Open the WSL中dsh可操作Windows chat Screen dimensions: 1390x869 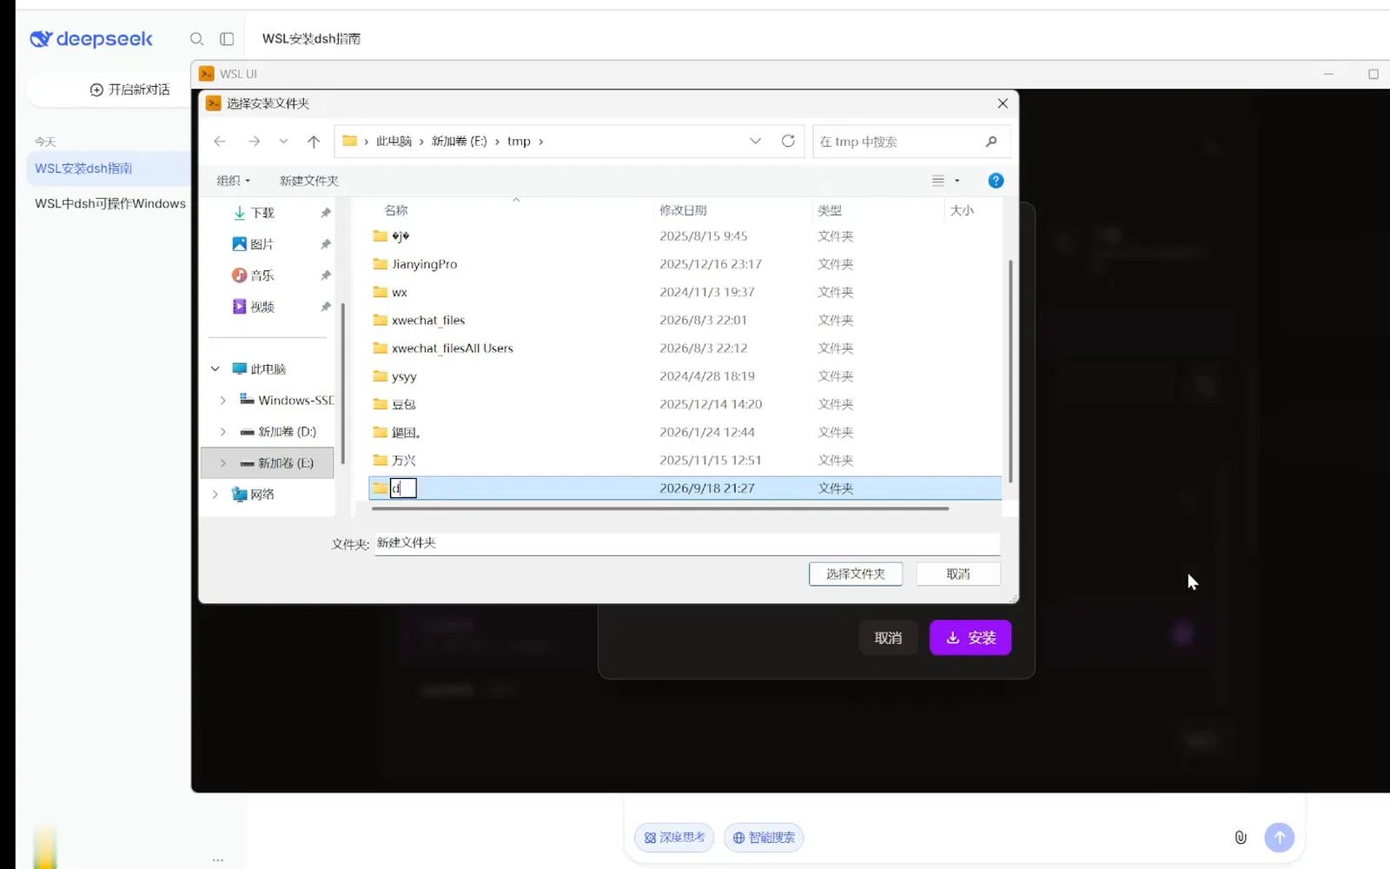click(109, 203)
